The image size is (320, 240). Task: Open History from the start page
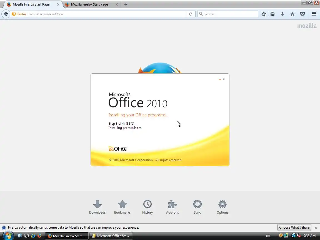pos(147,207)
